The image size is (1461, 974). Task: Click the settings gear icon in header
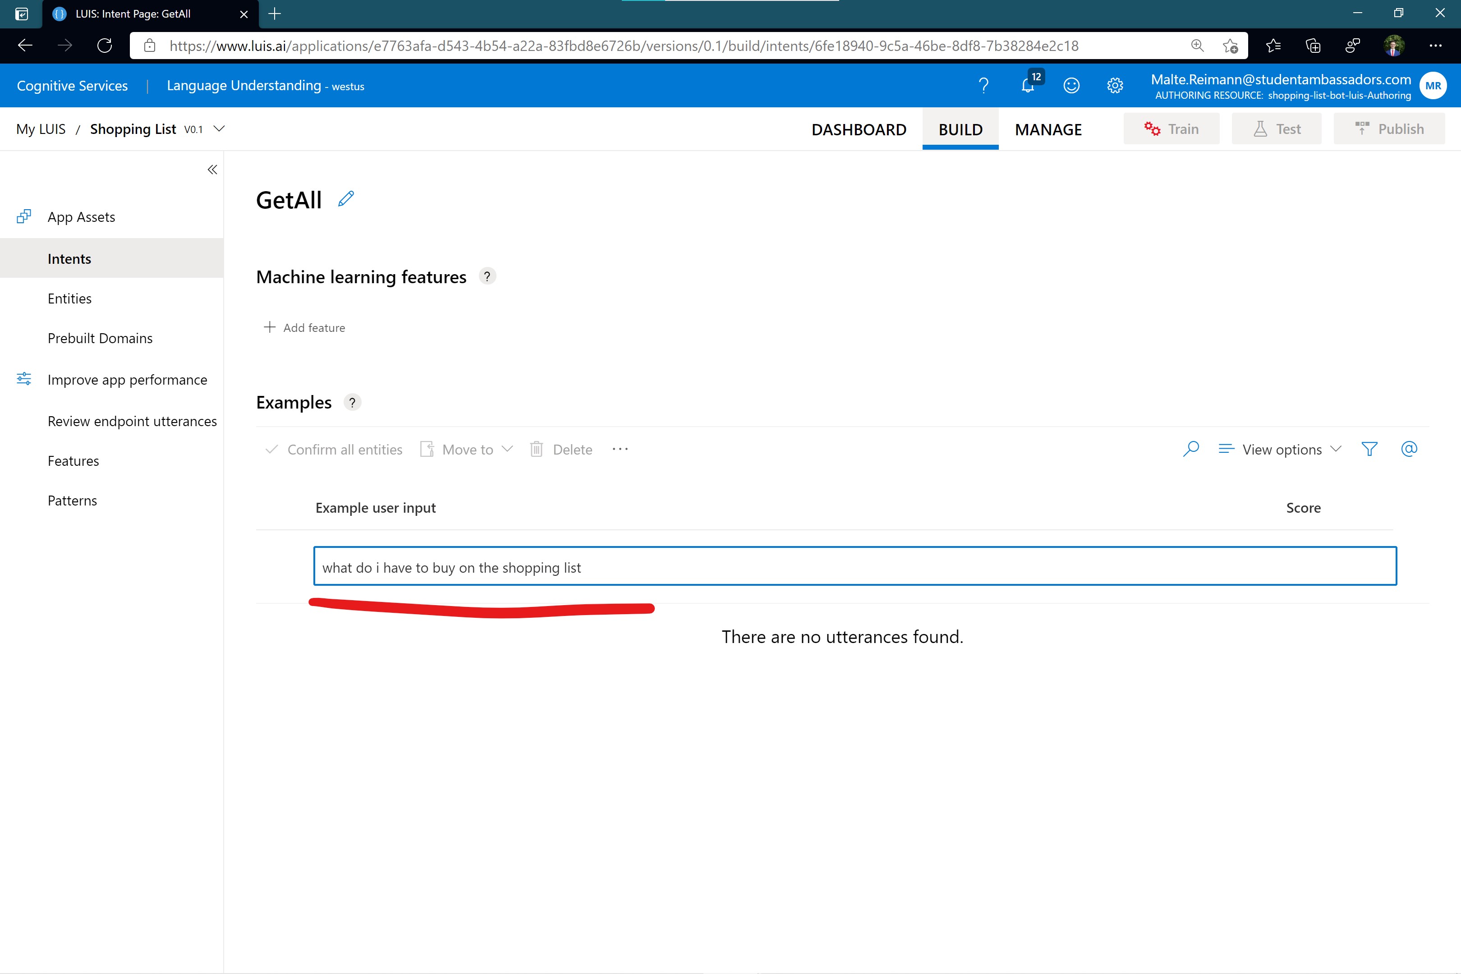pyautogui.click(x=1115, y=86)
